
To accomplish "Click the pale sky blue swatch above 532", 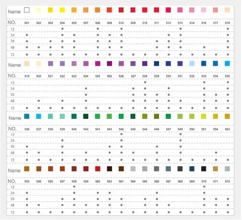I will pyautogui.click(x=192, y=63).
